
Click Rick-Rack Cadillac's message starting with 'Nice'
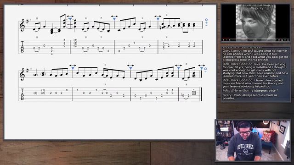[255, 70]
